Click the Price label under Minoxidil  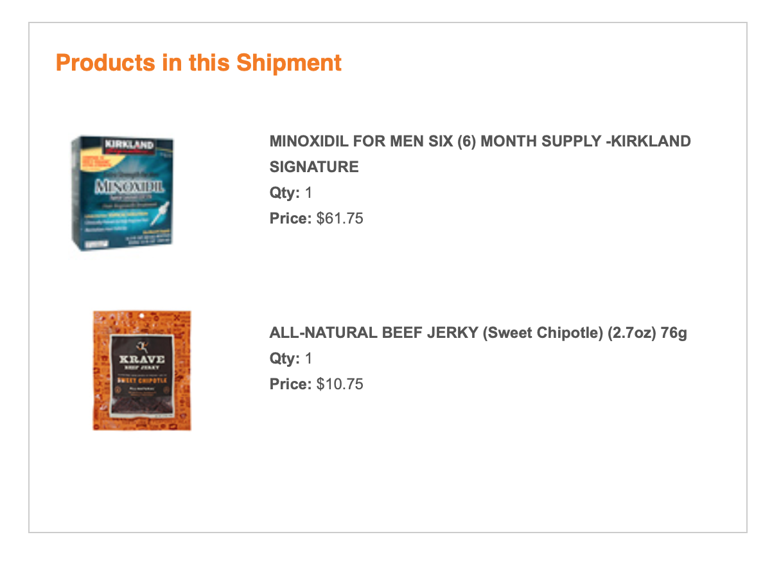(290, 218)
